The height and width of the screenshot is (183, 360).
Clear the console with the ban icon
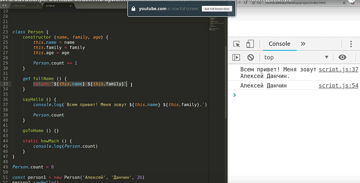point(250,57)
